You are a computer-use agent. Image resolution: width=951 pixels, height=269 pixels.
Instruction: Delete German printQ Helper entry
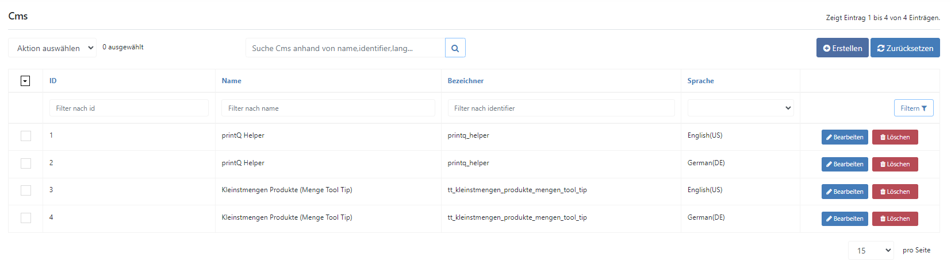coord(895,165)
